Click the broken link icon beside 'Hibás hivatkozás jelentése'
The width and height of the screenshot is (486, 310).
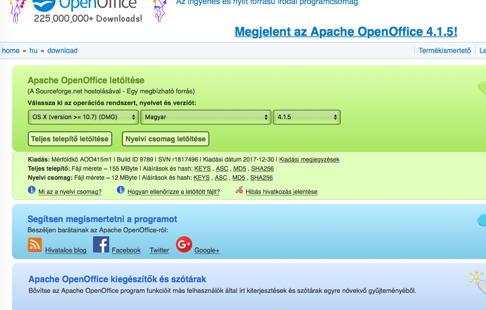click(239, 190)
